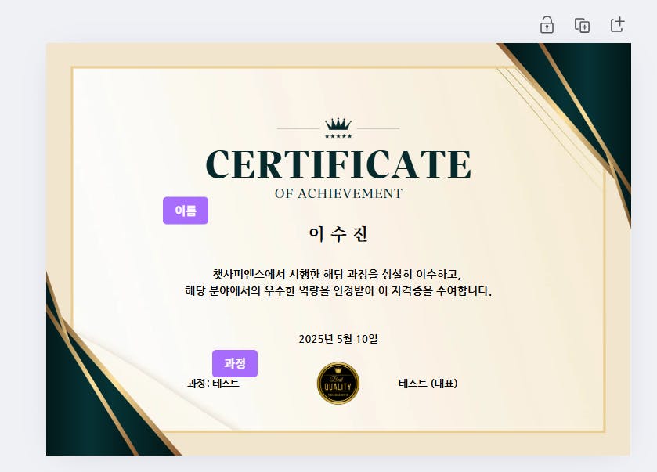657x472 pixels.
Task: Click the purple 이름 tag
Action: [x=186, y=211]
